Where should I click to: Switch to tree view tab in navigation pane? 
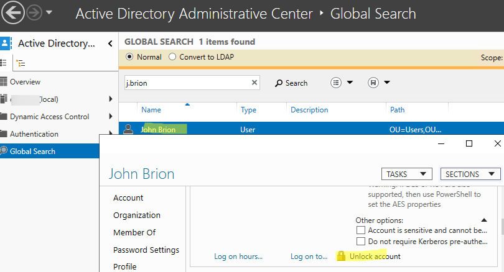point(21,63)
